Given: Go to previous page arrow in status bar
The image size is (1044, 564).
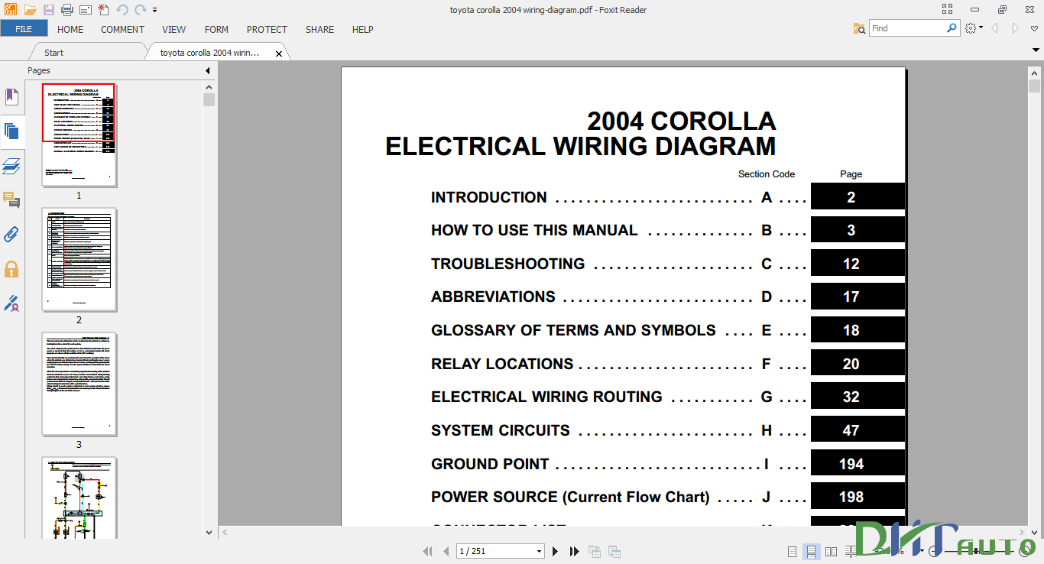Looking at the screenshot, I should click(447, 551).
